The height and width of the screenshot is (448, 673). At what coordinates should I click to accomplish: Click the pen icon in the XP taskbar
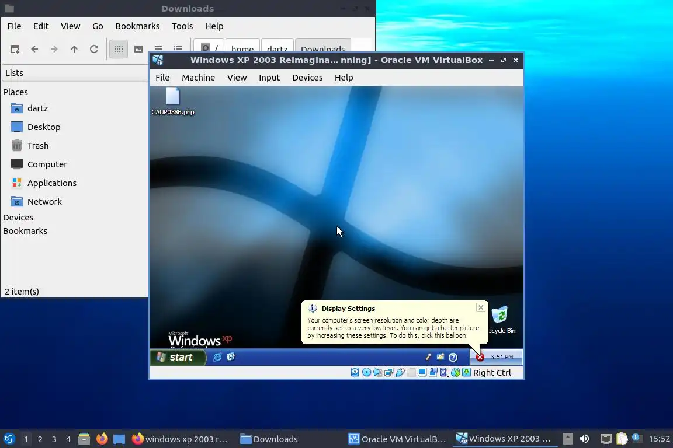click(x=428, y=356)
